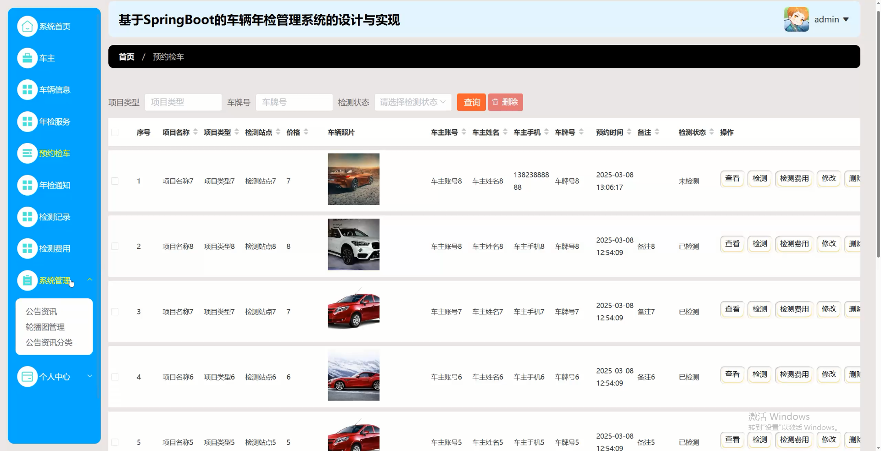The width and height of the screenshot is (881, 451).
Task: Sort by 检测状态 column arrows
Action: pos(712,132)
